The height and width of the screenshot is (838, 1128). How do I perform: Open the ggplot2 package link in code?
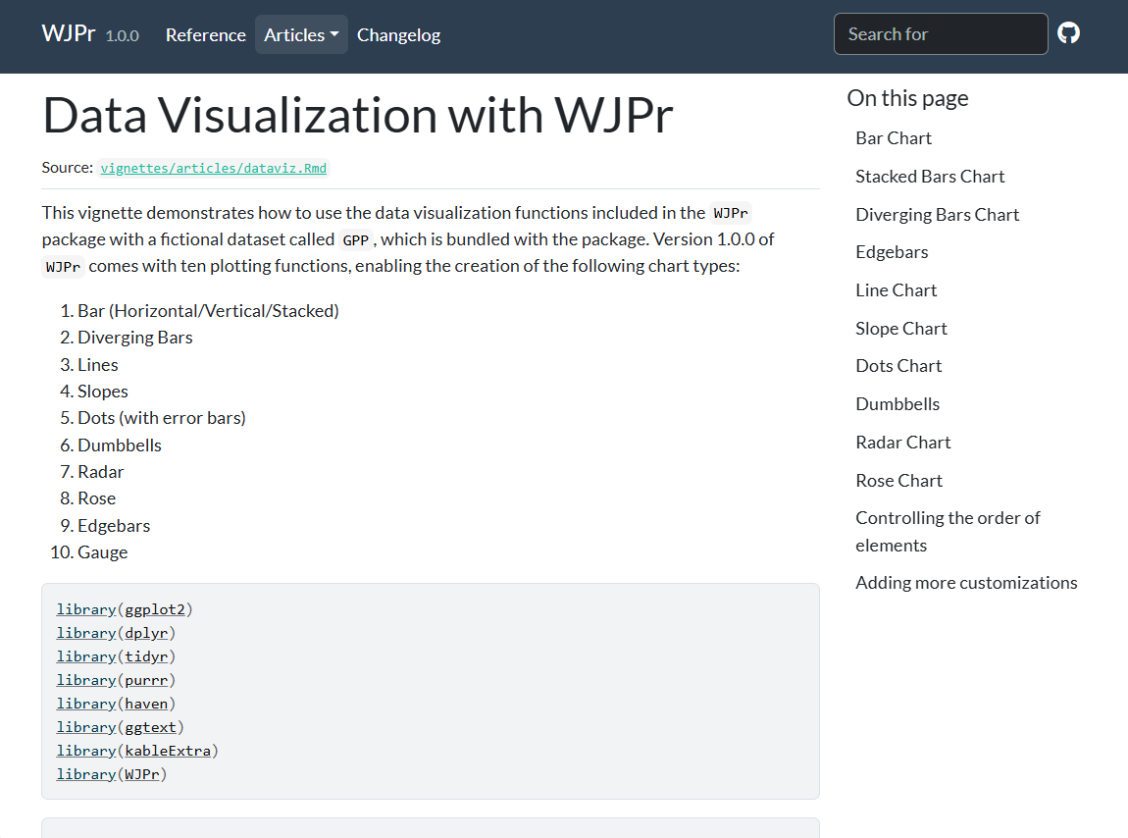point(155,609)
